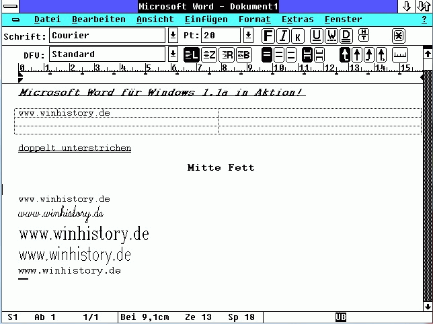This screenshot has height=324, width=433.
Task: Choose double line spacing icon
Action: [290, 54]
